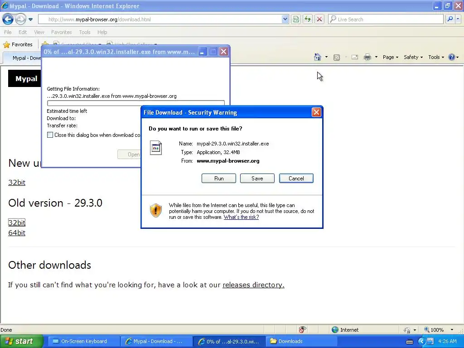Screen dimensions: 464x348
Task: Click the Protected Mode status icon
Action: [x=407, y=330]
